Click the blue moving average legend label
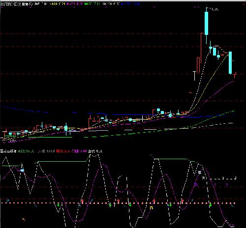The width and height of the screenshot is (246, 228). pyautogui.click(x=130, y=4)
